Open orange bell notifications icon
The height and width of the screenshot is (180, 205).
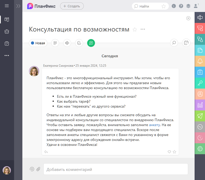(200, 61)
